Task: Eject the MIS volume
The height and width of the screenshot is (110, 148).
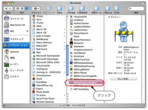Action: pos(27,31)
